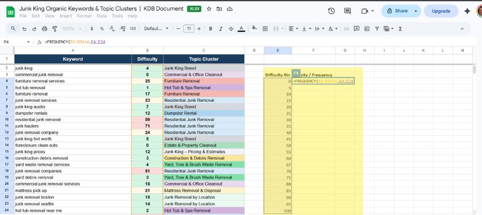Open the zoom 100% dropdown
482x215 pixels.
tap(72, 28)
